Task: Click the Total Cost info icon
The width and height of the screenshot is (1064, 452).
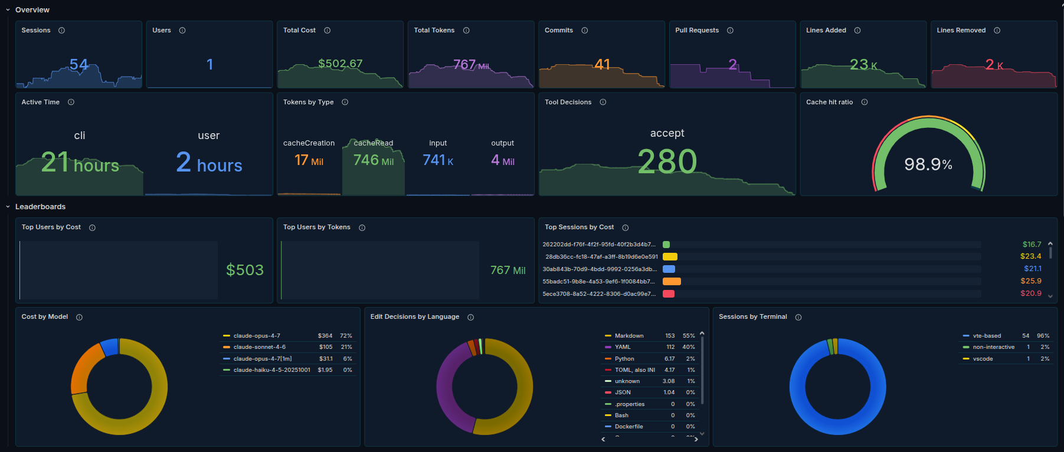Action: [x=327, y=31]
